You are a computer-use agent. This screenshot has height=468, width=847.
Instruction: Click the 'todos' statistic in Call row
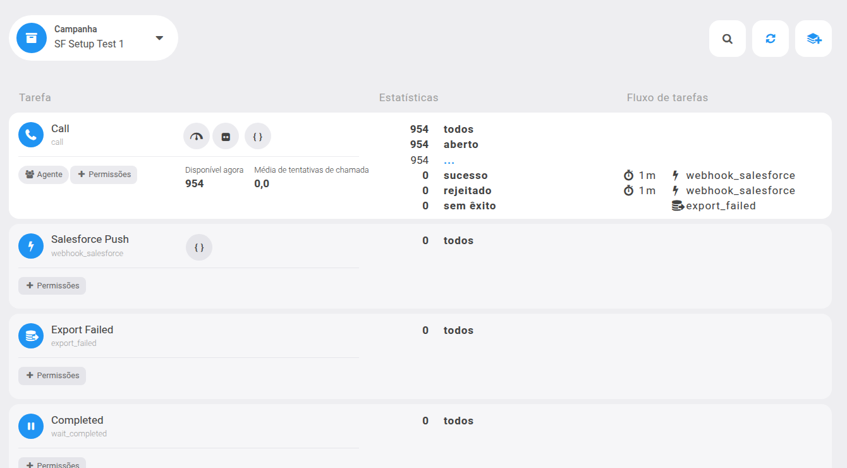pyautogui.click(x=458, y=129)
